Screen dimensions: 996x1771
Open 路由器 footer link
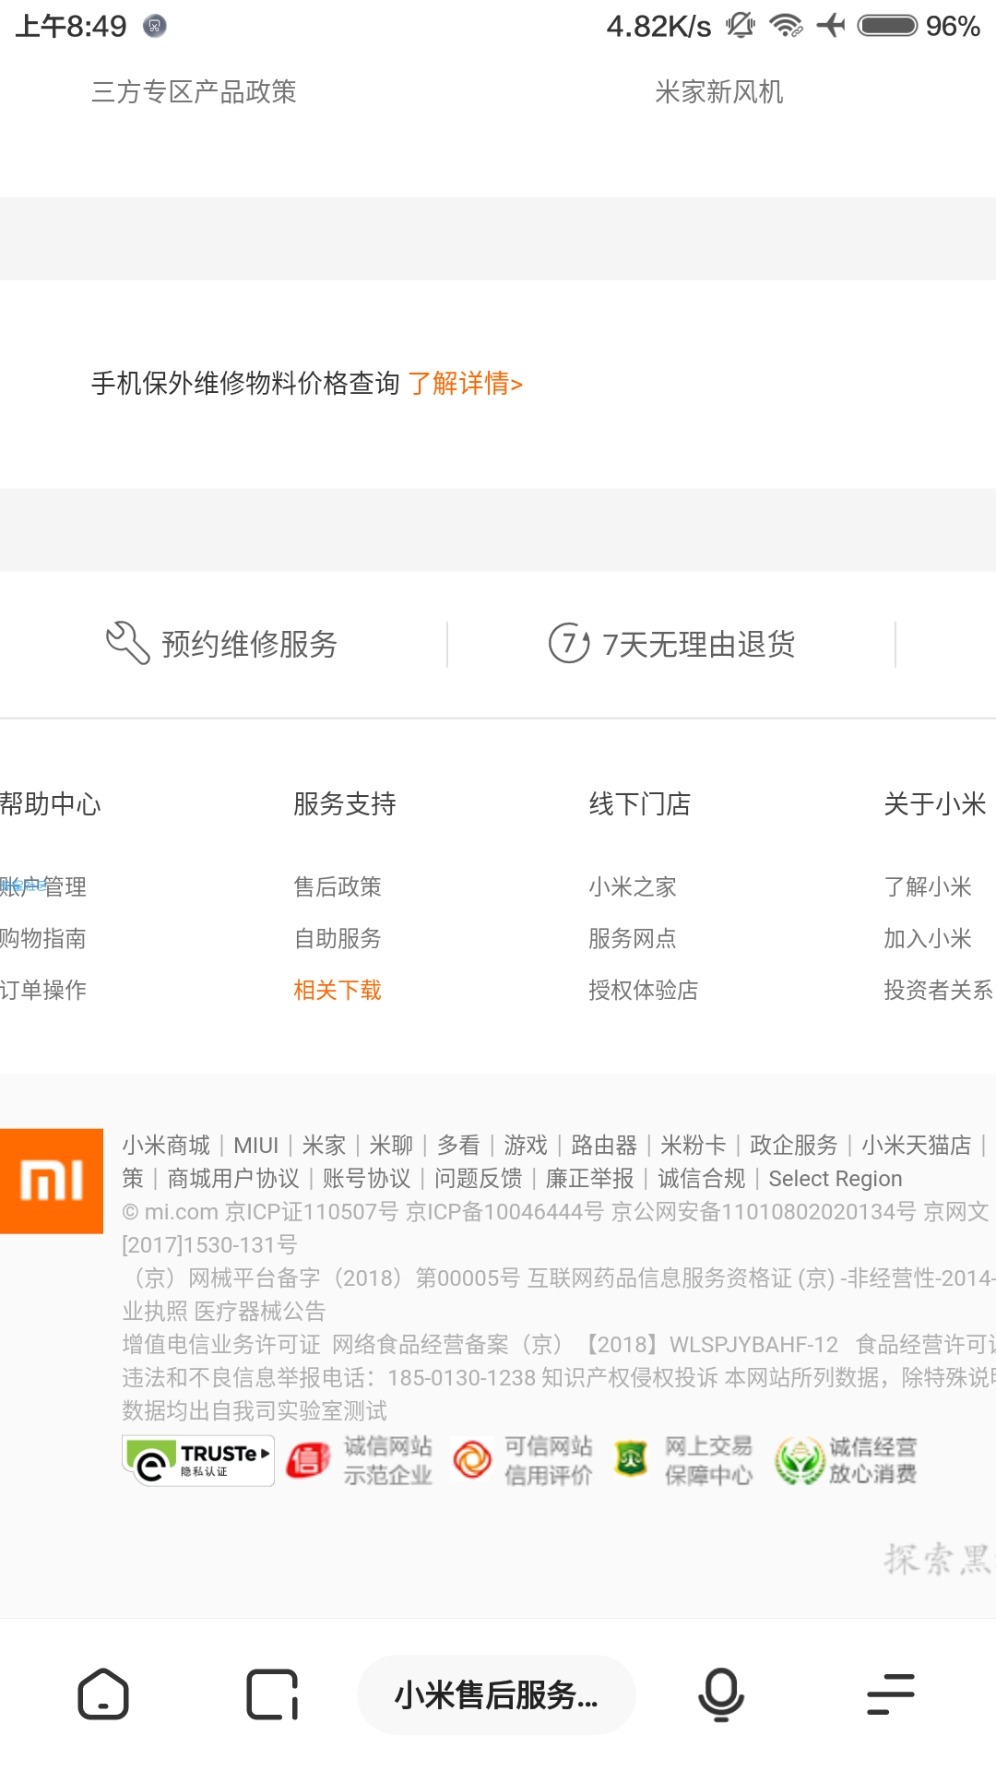[604, 1145]
